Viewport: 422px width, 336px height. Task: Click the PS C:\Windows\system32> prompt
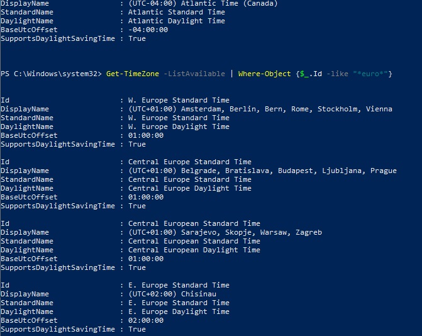click(x=51, y=74)
